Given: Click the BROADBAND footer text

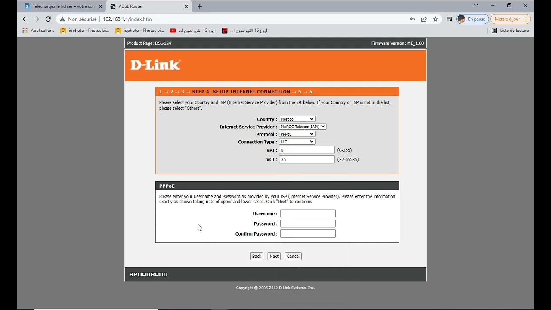Looking at the screenshot, I should click(x=148, y=274).
